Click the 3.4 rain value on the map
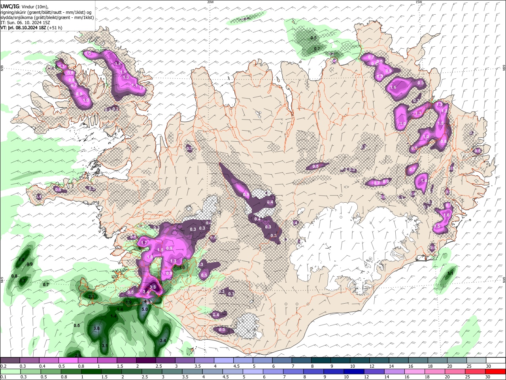The width and height of the screenshot is (506, 380). pyautogui.click(x=162, y=340)
